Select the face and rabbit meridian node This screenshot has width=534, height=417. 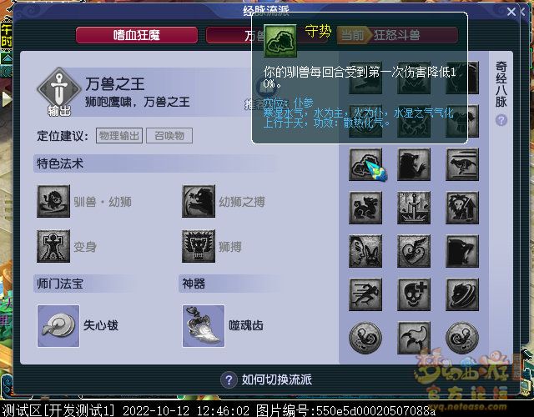coord(365,251)
